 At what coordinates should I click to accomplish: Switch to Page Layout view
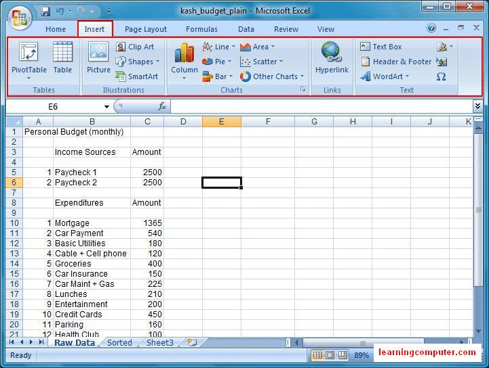click(330, 355)
